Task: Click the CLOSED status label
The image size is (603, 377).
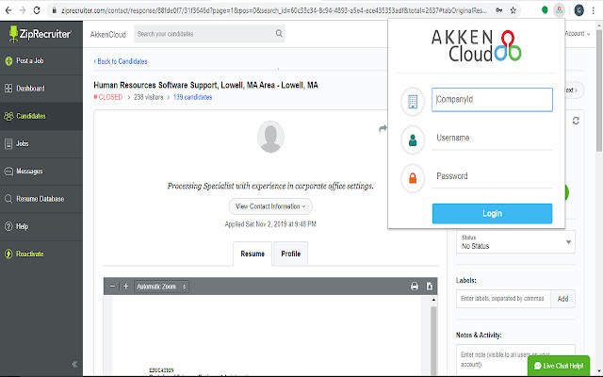Action: click(x=108, y=97)
